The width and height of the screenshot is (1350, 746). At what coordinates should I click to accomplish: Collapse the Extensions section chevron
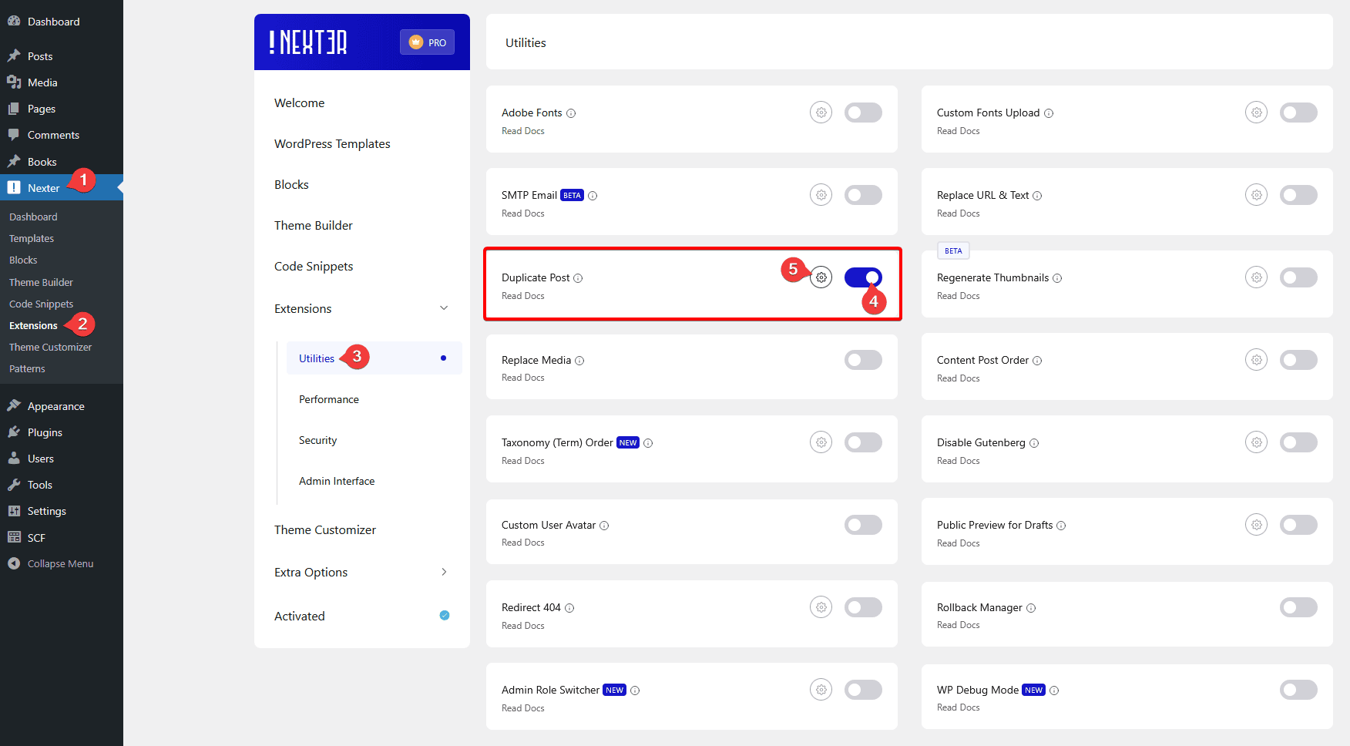[444, 308]
